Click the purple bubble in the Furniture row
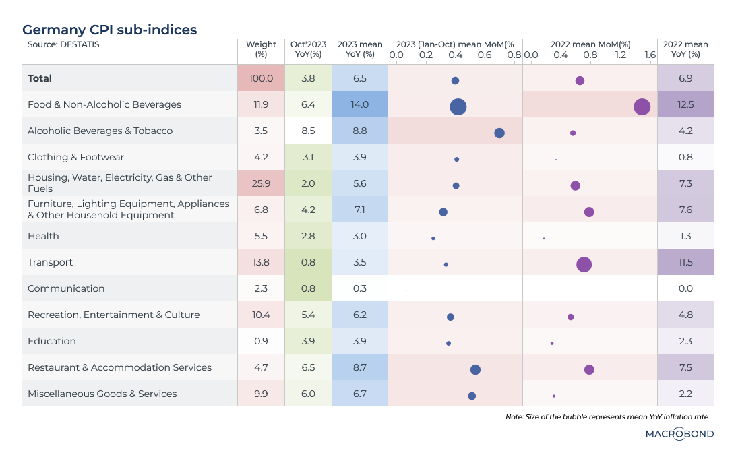Viewport: 736px width, 463px height. tap(589, 212)
